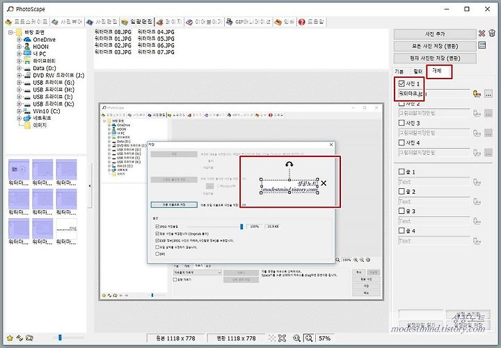Check the 글 3 text checkbox
Screen dimensions: 501x348
(401, 211)
